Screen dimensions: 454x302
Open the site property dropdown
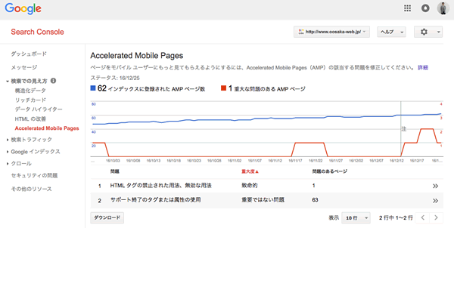(x=331, y=32)
